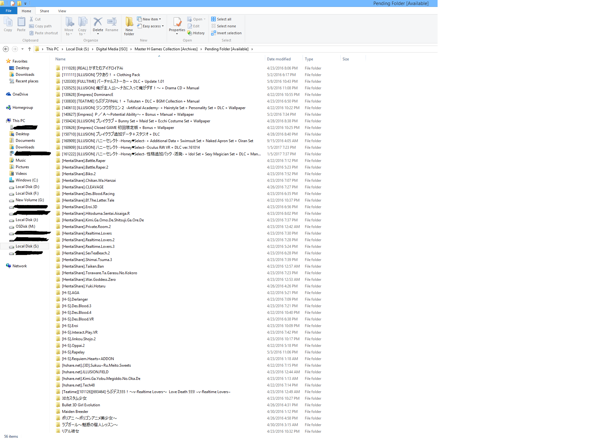Select the [H-S].AGA folder
The height and width of the screenshot is (439, 604).
(70, 293)
